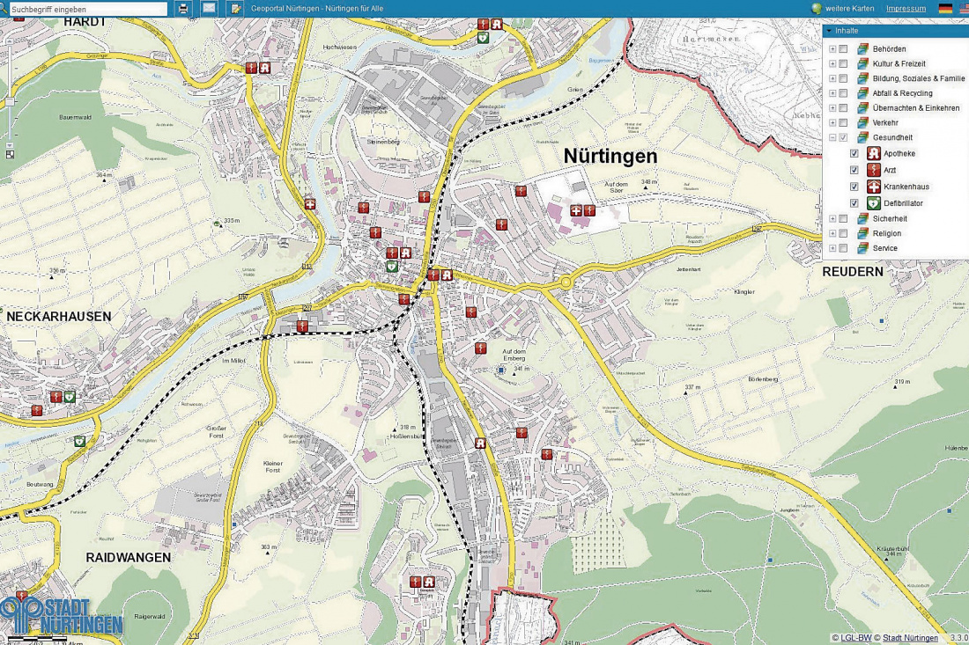Image resolution: width=969 pixels, height=645 pixels.
Task: Click the zoom-out button below slider
Action: tap(10, 144)
